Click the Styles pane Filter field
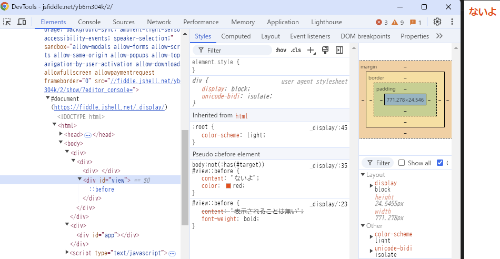Screen dimensions: 500x259 point(233,50)
